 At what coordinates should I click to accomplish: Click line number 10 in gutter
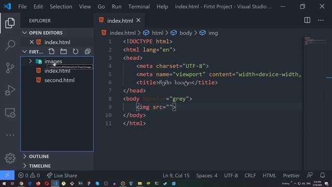pyautogui.click(x=108, y=115)
